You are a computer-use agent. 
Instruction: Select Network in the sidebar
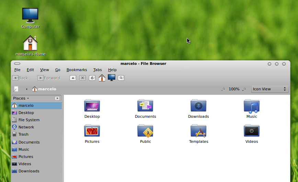point(36,127)
